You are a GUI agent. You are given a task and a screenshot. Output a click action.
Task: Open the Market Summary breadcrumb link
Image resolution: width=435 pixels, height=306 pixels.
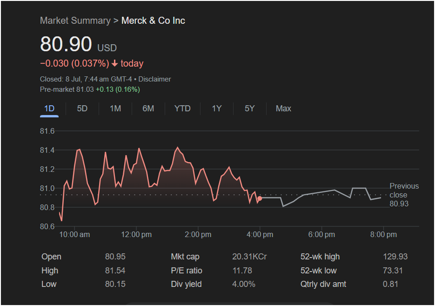(75, 20)
